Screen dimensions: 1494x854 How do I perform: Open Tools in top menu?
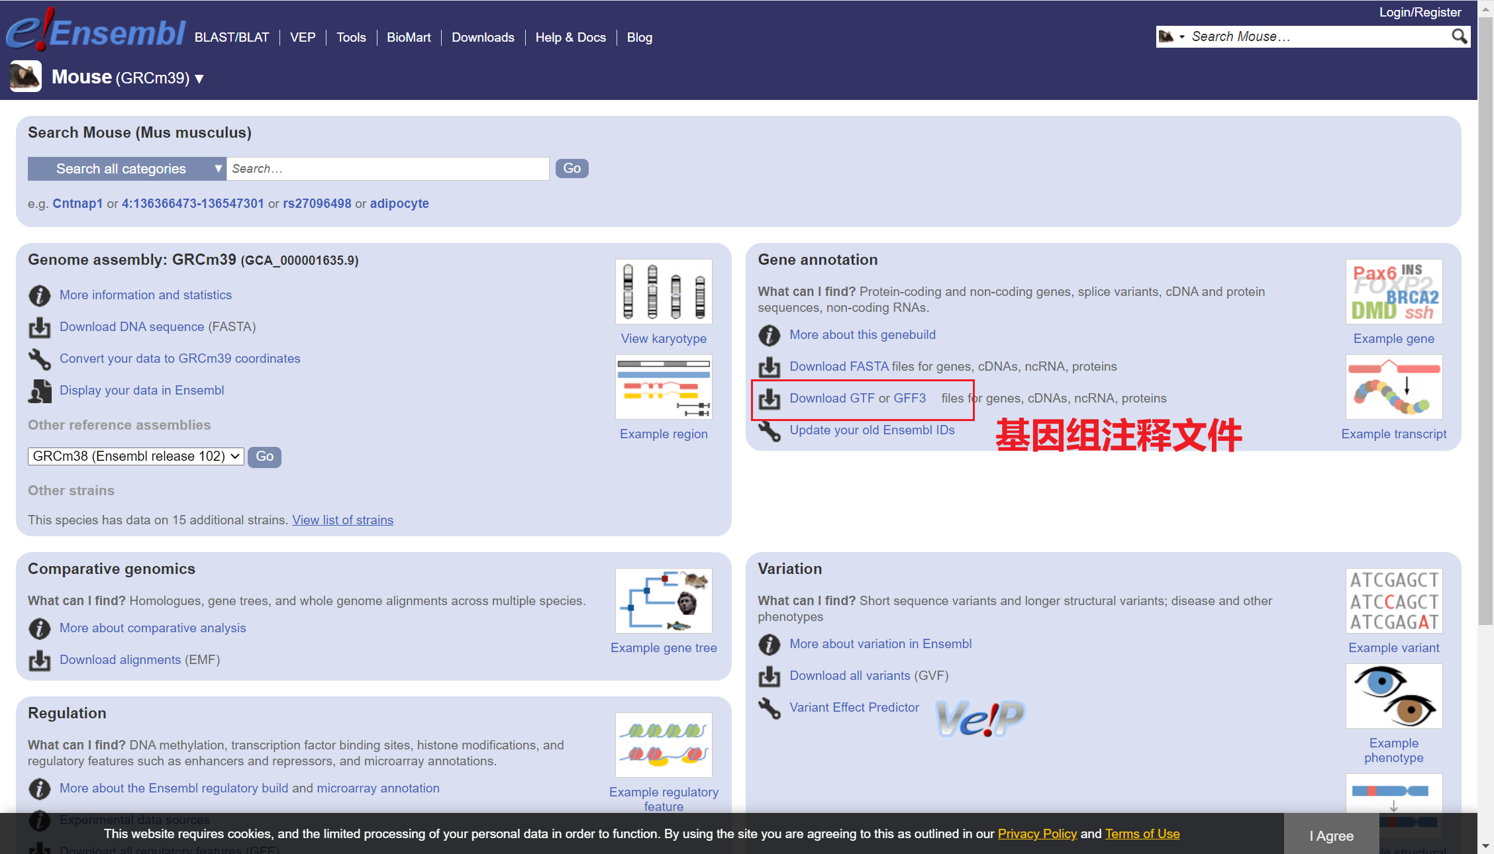(x=351, y=38)
